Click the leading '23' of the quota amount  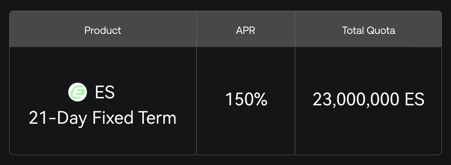tap(321, 99)
